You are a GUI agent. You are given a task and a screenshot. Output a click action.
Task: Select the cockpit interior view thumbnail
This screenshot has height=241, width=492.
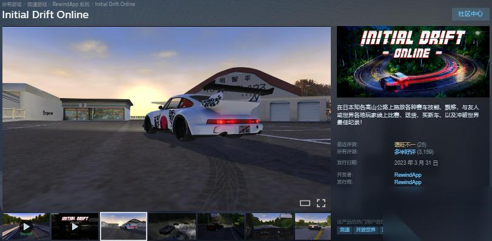pos(270,226)
